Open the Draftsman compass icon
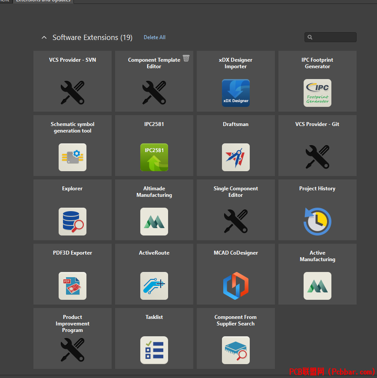Image resolution: width=377 pixels, height=378 pixels. [x=236, y=157]
